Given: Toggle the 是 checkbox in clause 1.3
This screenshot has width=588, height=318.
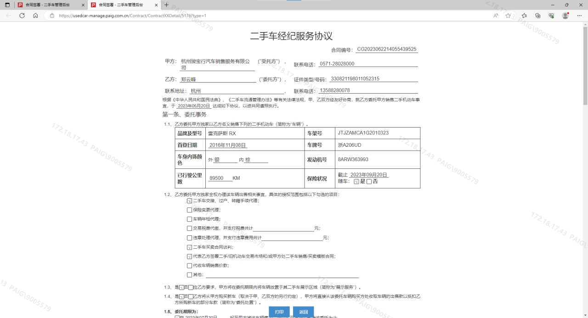Looking at the screenshot, I should click(181, 288).
